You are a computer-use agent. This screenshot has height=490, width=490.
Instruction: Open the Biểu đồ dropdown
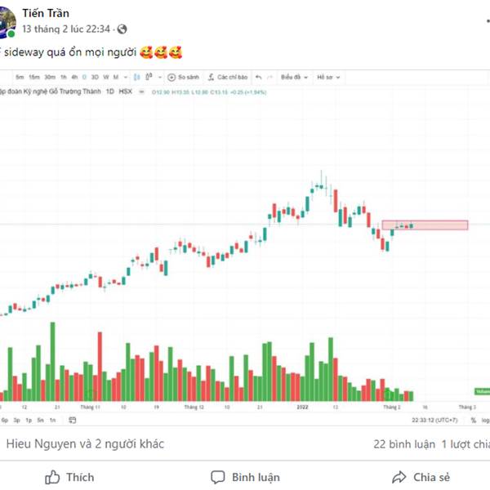294,77
